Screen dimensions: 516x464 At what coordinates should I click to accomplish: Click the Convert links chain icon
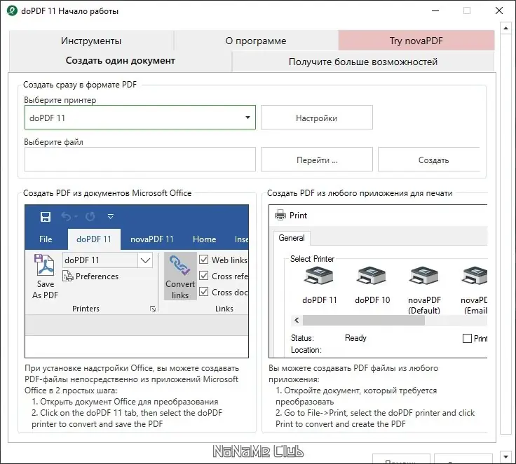(179, 265)
